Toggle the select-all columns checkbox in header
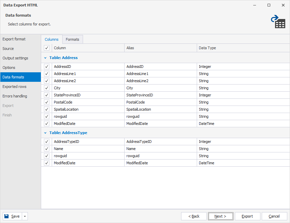 [x=47, y=48]
